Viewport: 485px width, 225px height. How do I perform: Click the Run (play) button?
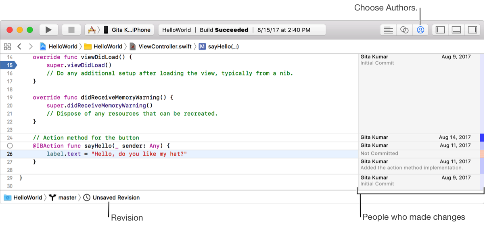point(48,30)
